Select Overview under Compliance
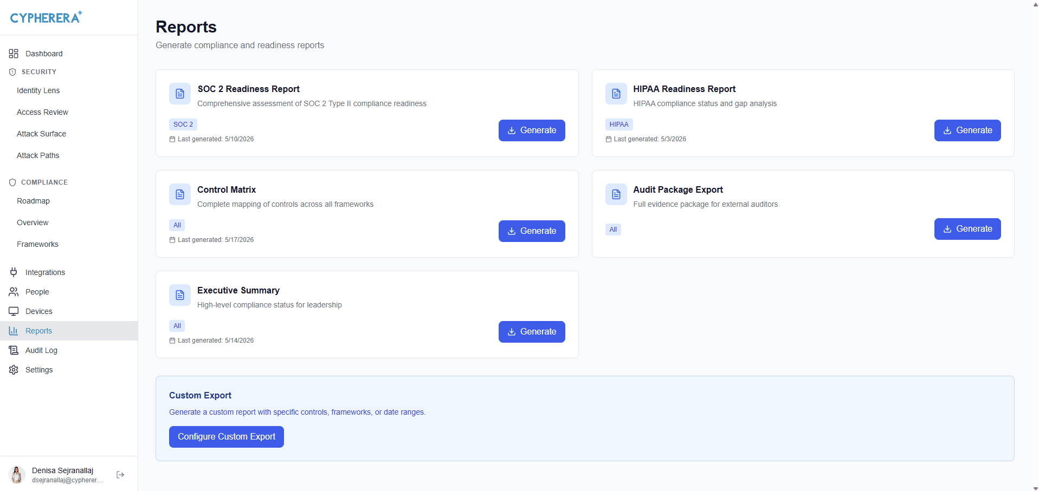Viewport: 1039px width, 491px height. pos(33,222)
